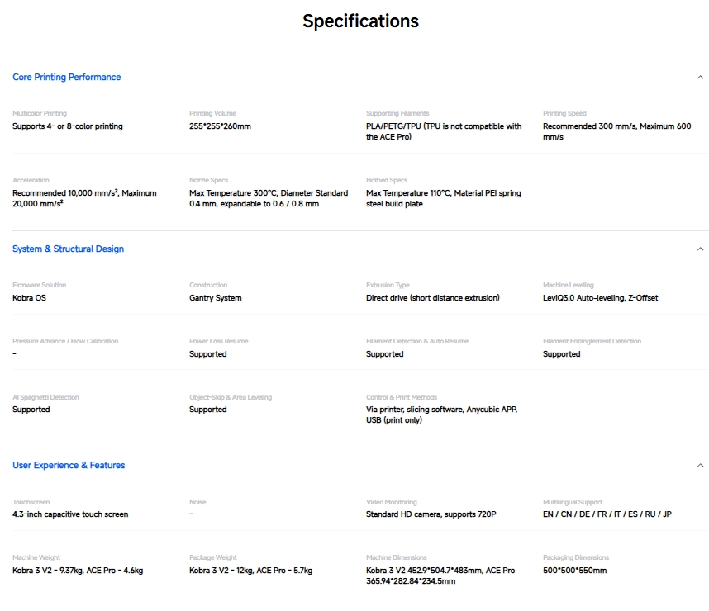Collapse the User Experience & Features chevron arrow
Viewport: 709px width, 611px height.
point(700,465)
